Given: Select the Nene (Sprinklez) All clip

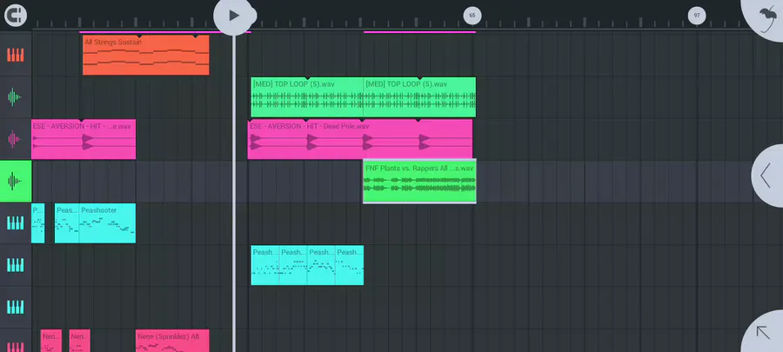Looking at the screenshot, I should pyautogui.click(x=172, y=341).
